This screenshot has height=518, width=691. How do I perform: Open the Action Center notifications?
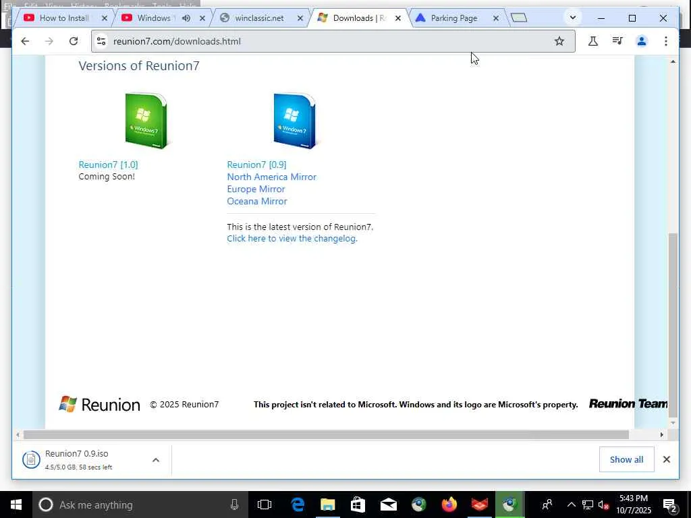670,505
